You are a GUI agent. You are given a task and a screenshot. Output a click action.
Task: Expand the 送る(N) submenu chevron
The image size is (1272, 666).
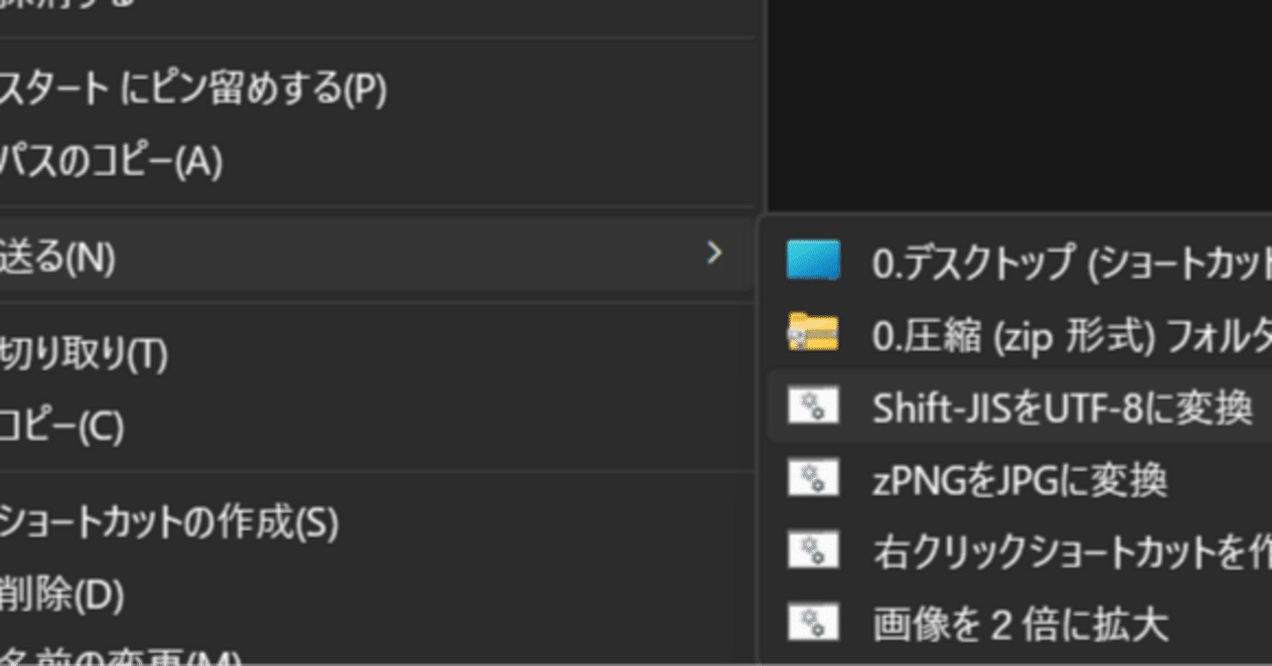point(714,255)
